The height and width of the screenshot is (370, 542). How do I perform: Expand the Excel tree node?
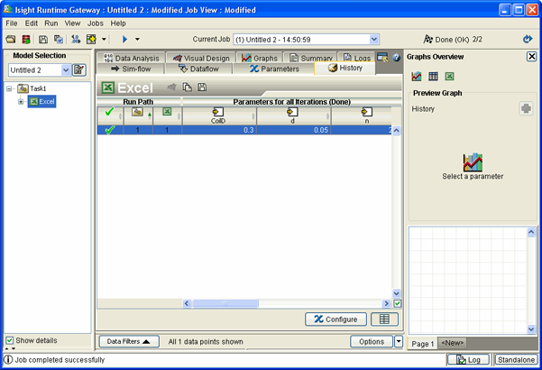pyautogui.click(x=21, y=101)
